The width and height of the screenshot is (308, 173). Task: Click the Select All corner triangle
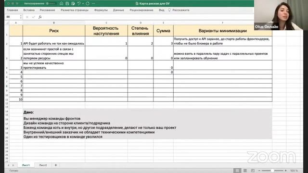(x=7, y=23)
